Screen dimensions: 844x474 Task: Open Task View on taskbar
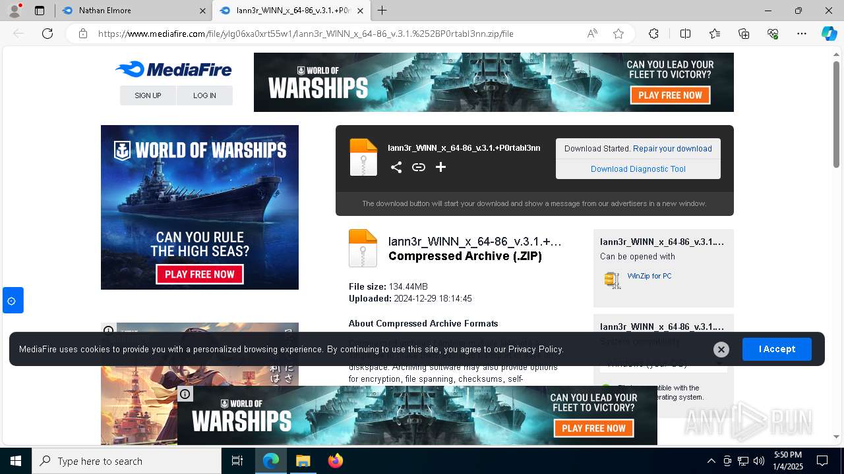237,461
